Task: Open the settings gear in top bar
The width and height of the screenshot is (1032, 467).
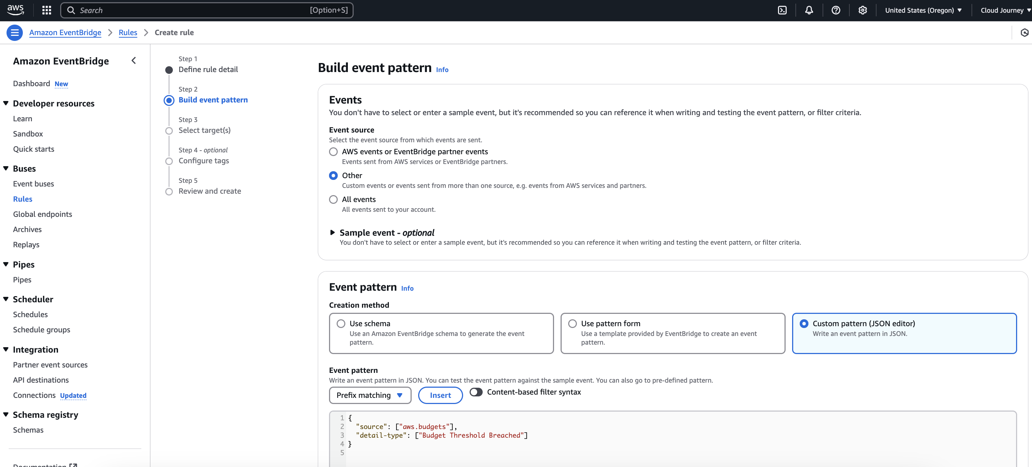Action: (862, 10)
